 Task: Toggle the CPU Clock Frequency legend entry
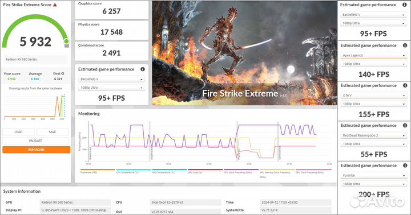(x=241, y=171)
